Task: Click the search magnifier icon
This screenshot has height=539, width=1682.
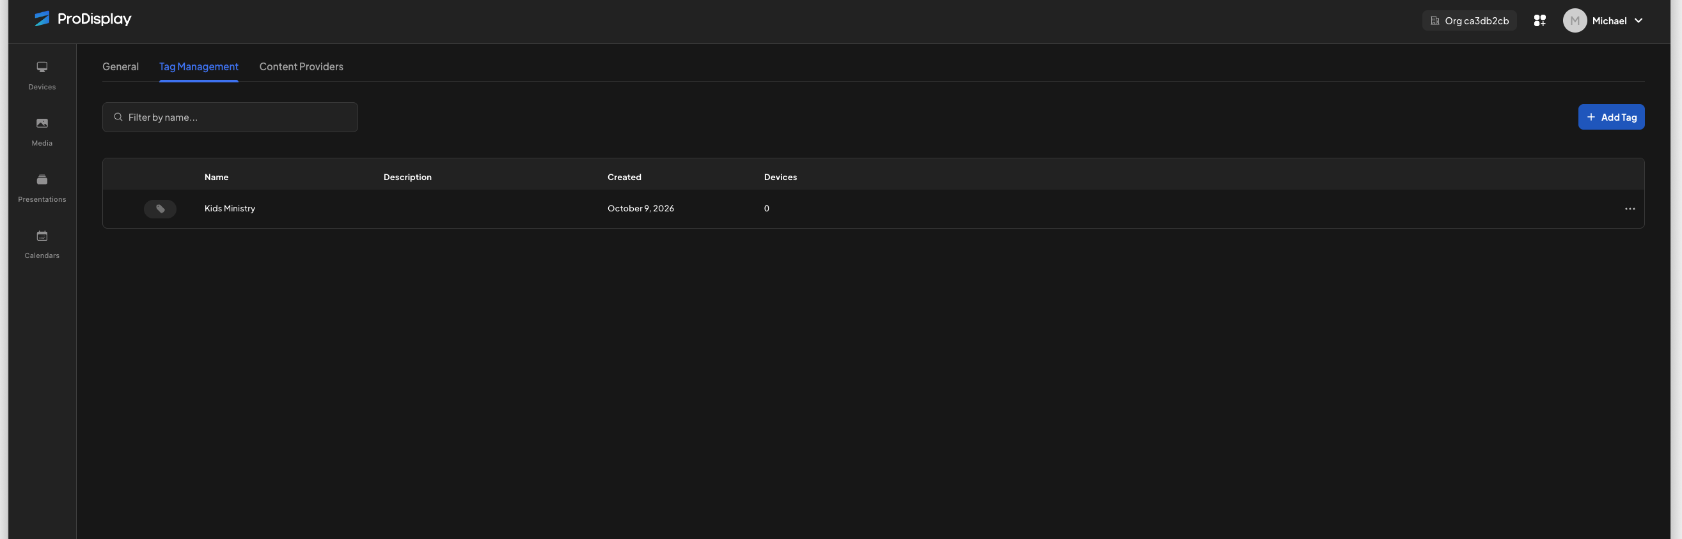Action: (x=118, y=118)
